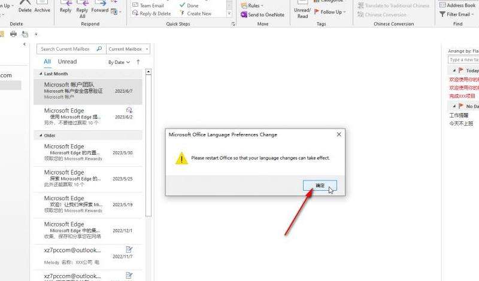Image resolution: width=479 pixels, height=281 pixels.
Task: Open the Chinese Conversion option
Action: pos(382,14)
